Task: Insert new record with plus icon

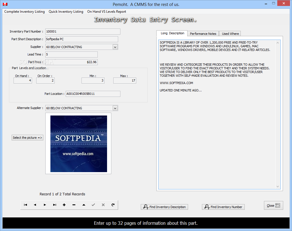Action: point(64,205)
